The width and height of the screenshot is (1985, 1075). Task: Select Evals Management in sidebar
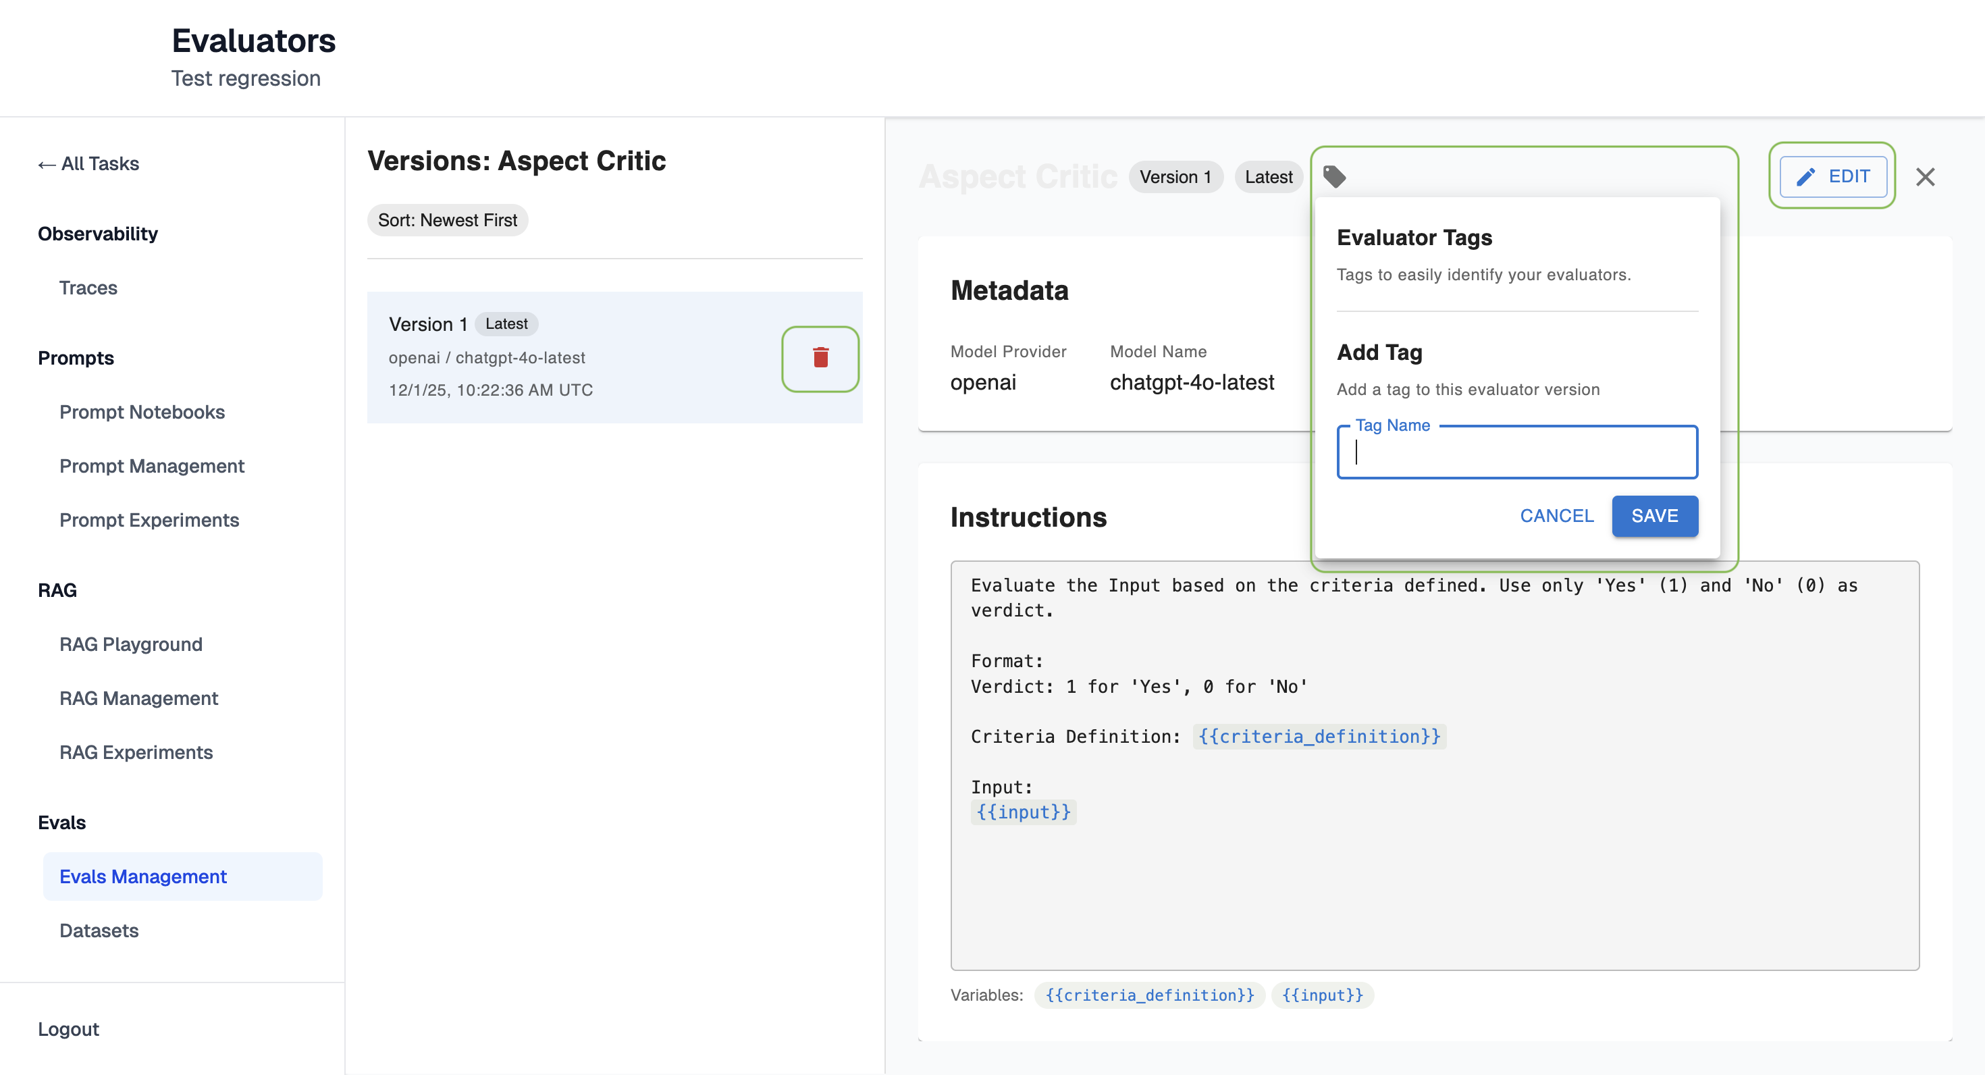pos(142,876)
